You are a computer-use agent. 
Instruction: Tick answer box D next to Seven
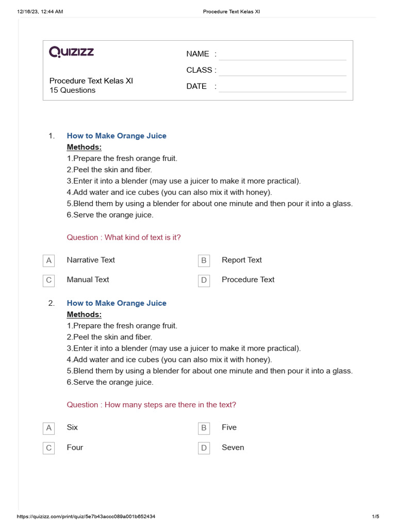[x=204, y=448]
